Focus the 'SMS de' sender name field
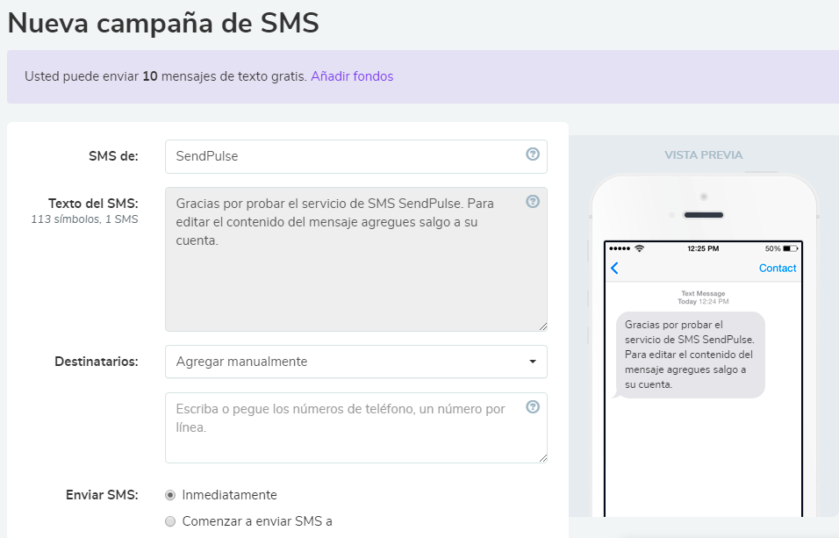This screenshot has width=839, height=538. 347,156
